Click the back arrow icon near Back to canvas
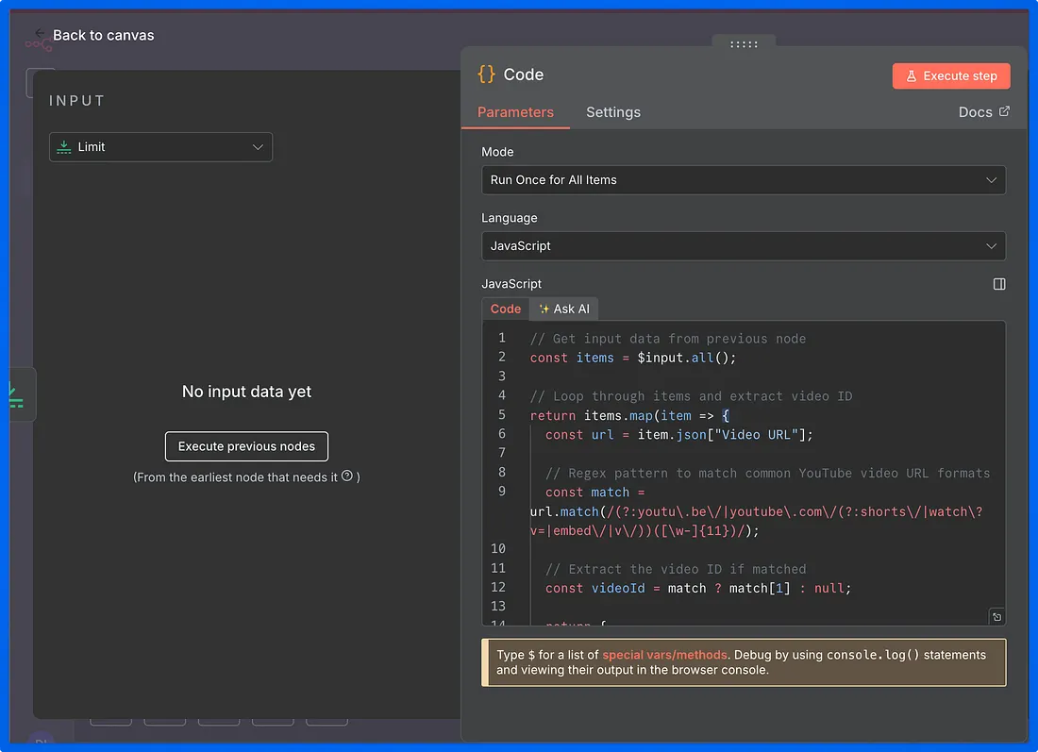Image resolution: width=1038 pixels, height=752 pixels. [x=40, y=33]
